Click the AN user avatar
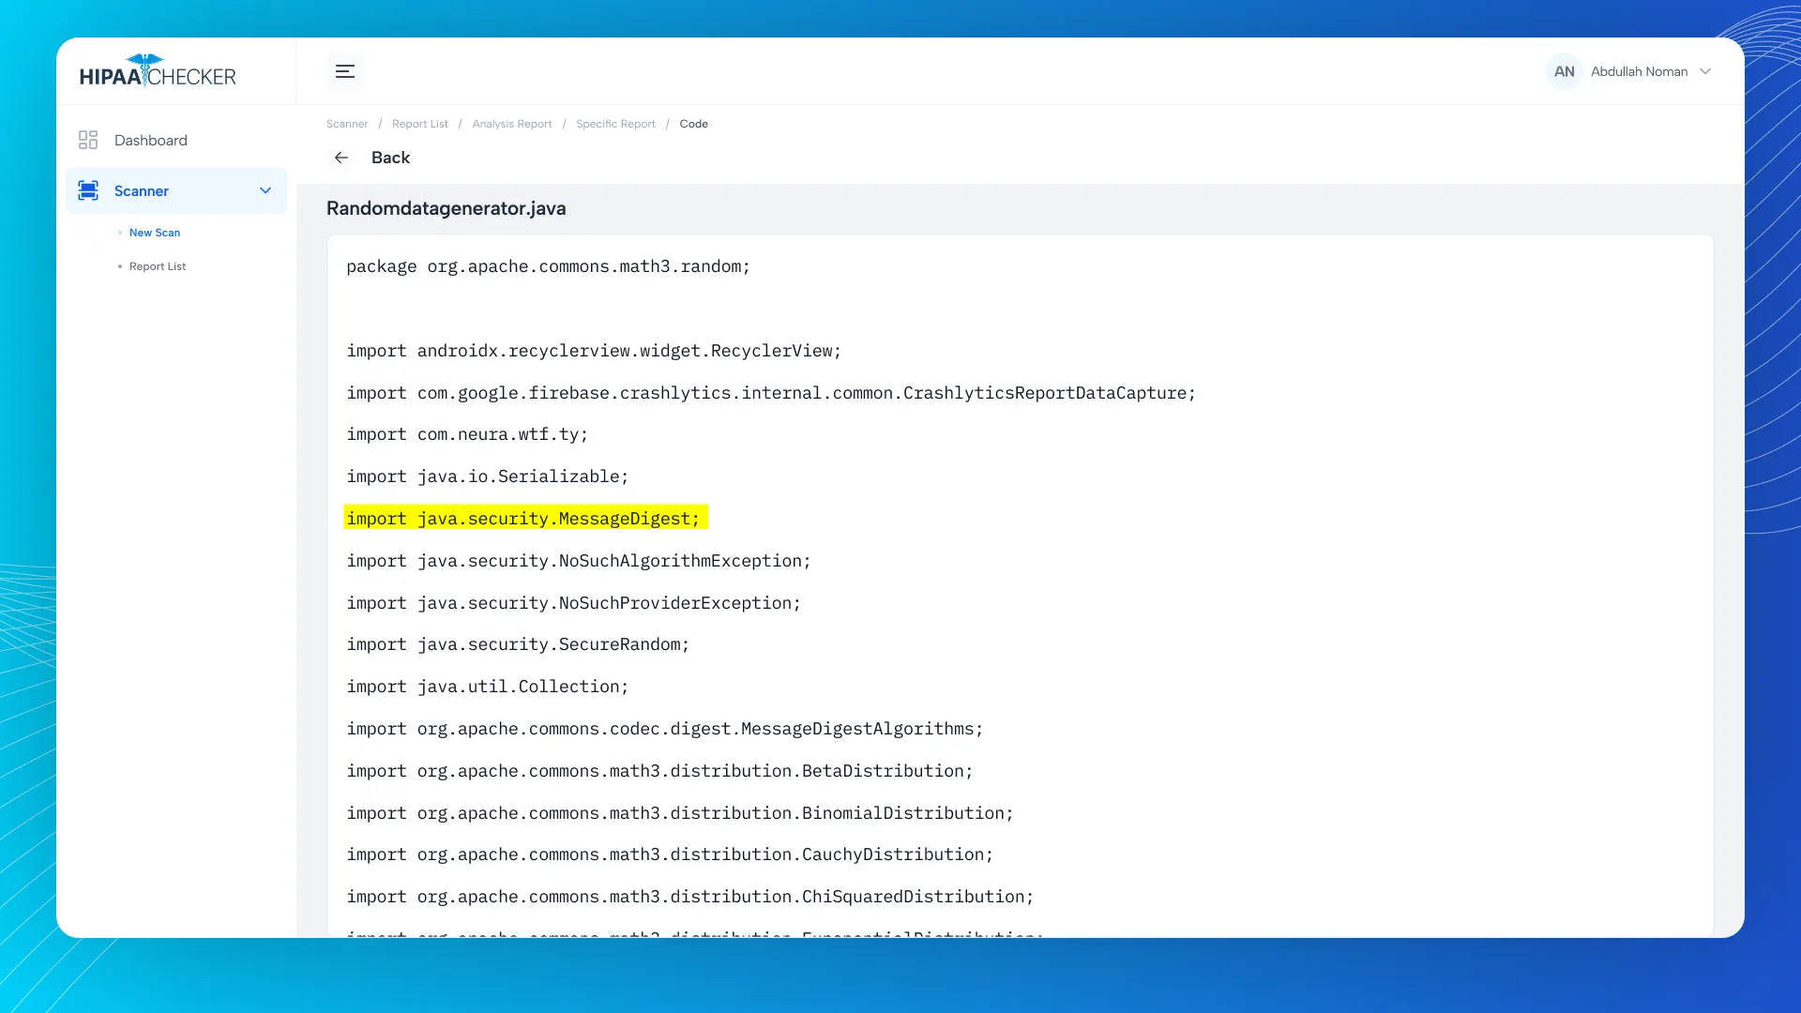Viewport: 1801px width, 1013px height. [1564, 71]
